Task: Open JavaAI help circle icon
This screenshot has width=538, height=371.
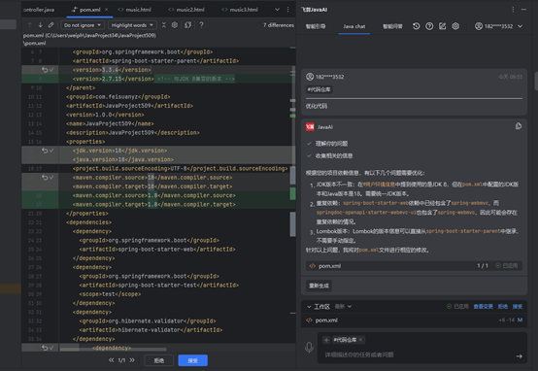Action: click(x=429, y=26)
